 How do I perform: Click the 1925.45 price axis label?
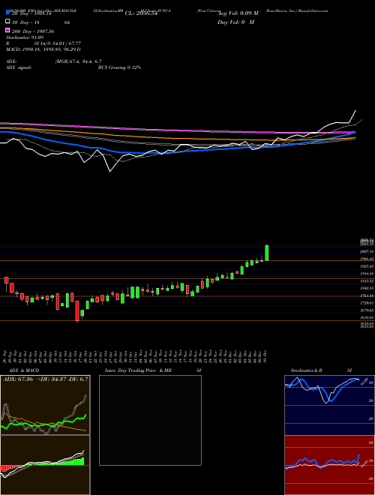click(x=367, y=266)
